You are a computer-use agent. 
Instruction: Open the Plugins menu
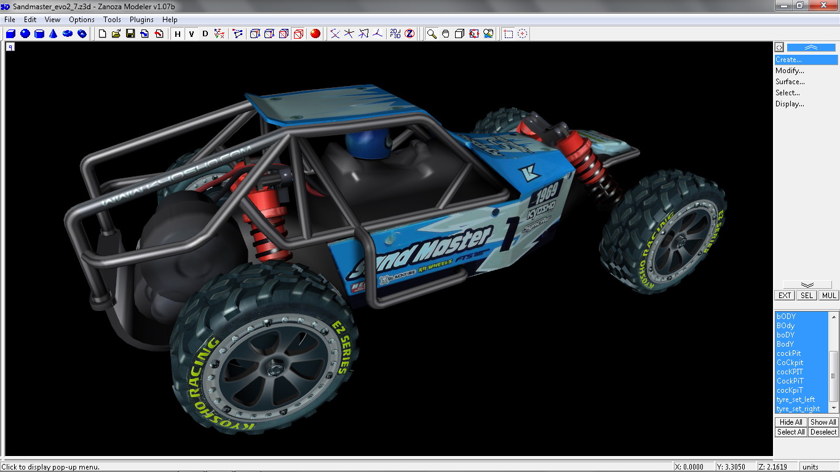141,20
